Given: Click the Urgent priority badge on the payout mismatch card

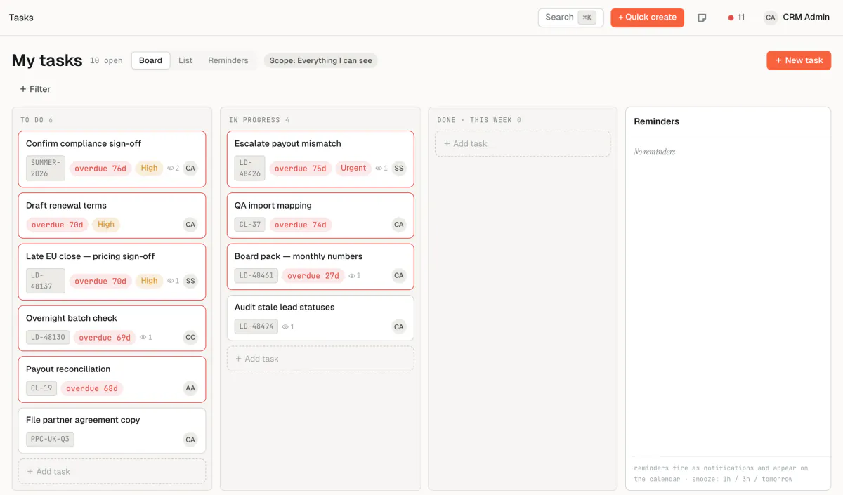Looking at the screenshot, I should point(353,168).
